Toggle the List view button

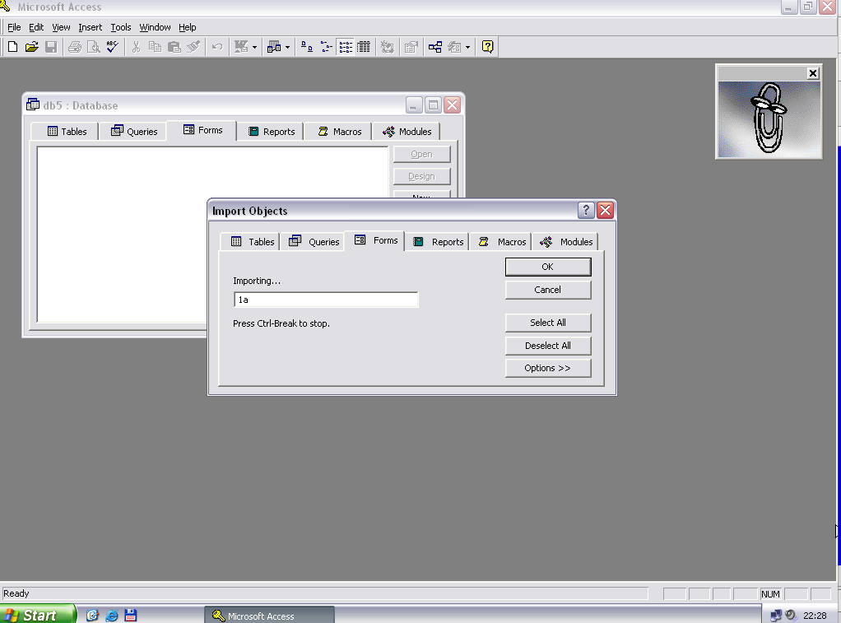346,47
